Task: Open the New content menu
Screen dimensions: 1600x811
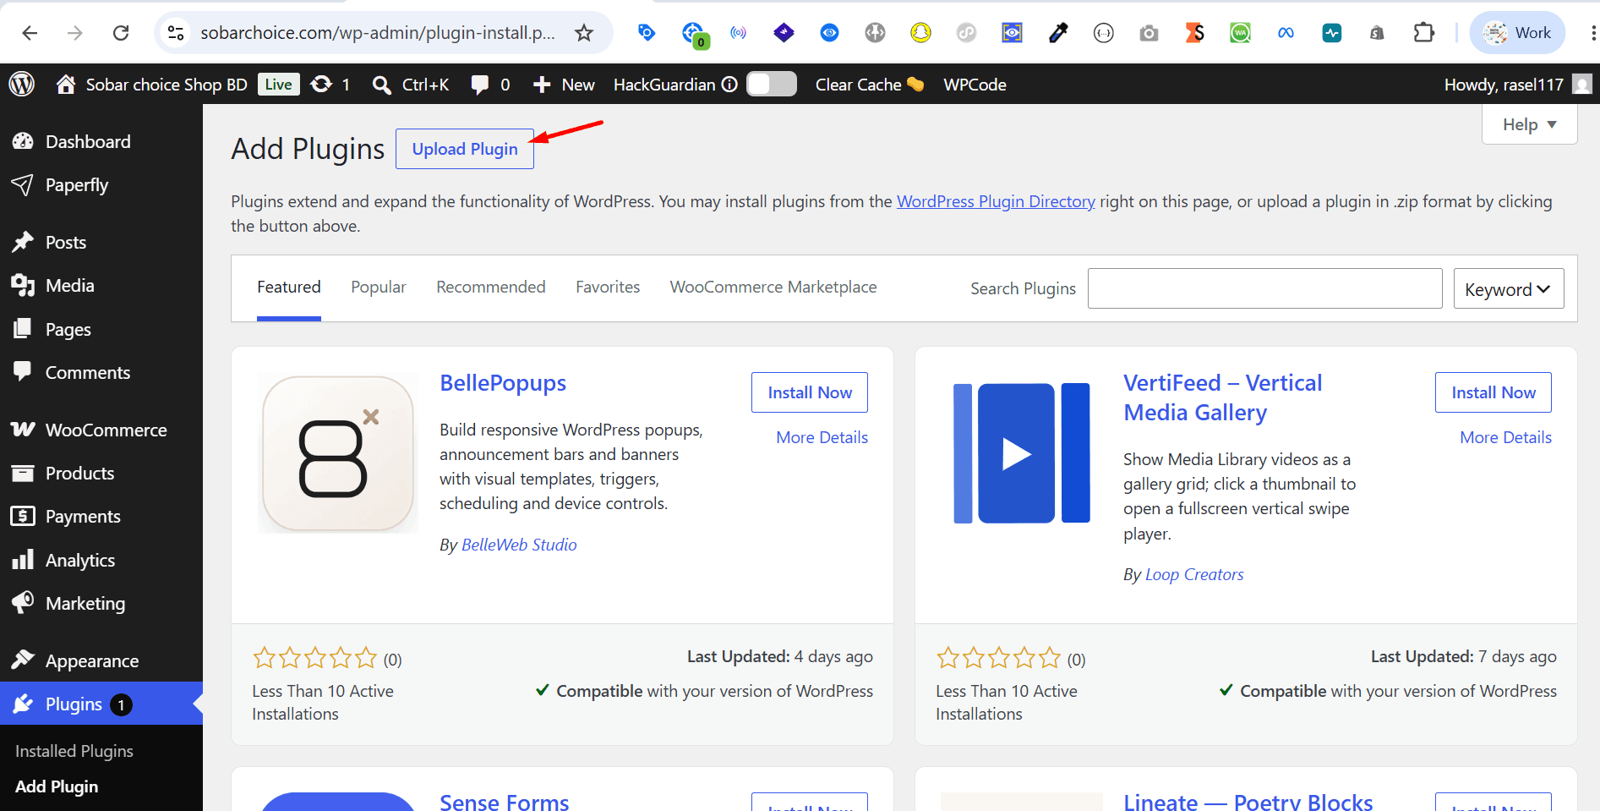Action: point(564,85)
